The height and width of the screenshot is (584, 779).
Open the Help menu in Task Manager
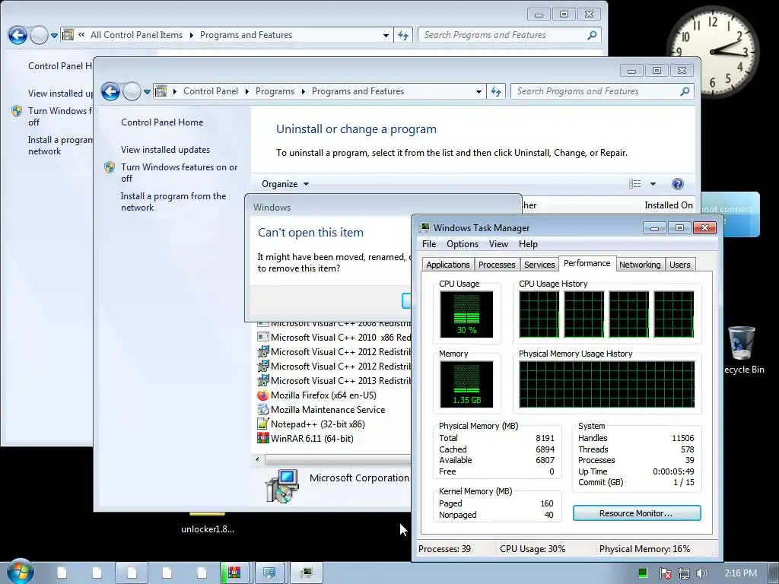(528, 244)
